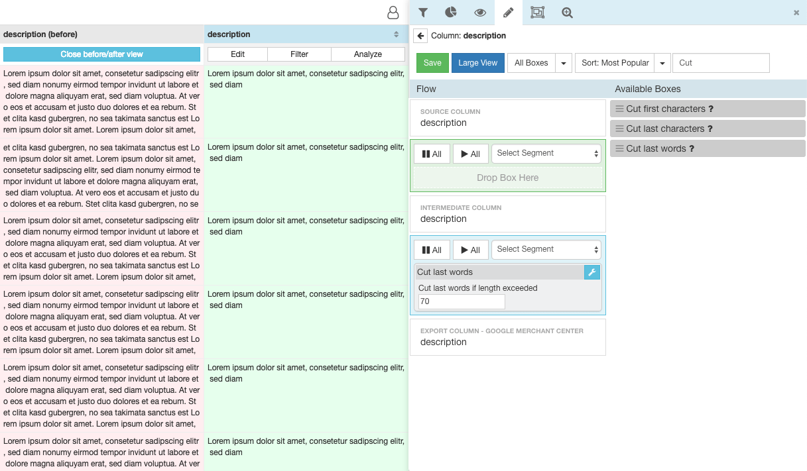Open the Edit tab for description column
The width and height of the screenshot is (807, 471).
[x=237, y=54]
